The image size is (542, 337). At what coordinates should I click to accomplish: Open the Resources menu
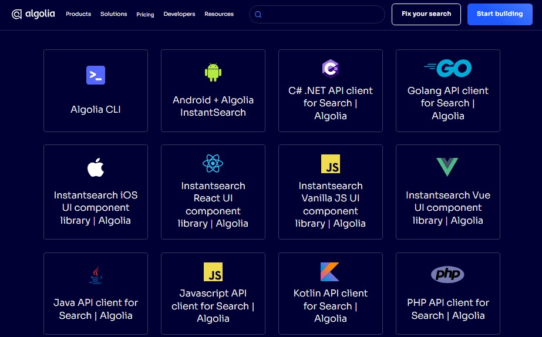pos(219,14)
